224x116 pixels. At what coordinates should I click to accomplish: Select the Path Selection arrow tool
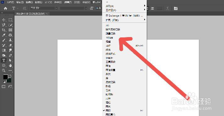[x=10, y=60]
